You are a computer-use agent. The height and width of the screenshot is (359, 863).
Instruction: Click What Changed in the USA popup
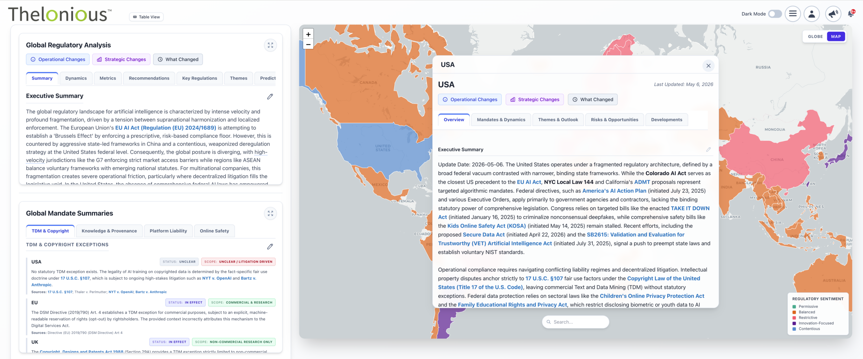point(593,99)
